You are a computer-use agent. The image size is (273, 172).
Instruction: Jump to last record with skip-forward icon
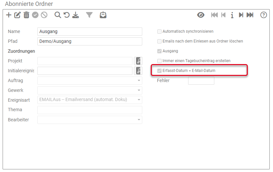coord(250,15)
